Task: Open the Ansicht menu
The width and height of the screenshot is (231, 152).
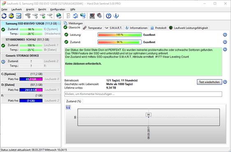Action: coord(30,9)
